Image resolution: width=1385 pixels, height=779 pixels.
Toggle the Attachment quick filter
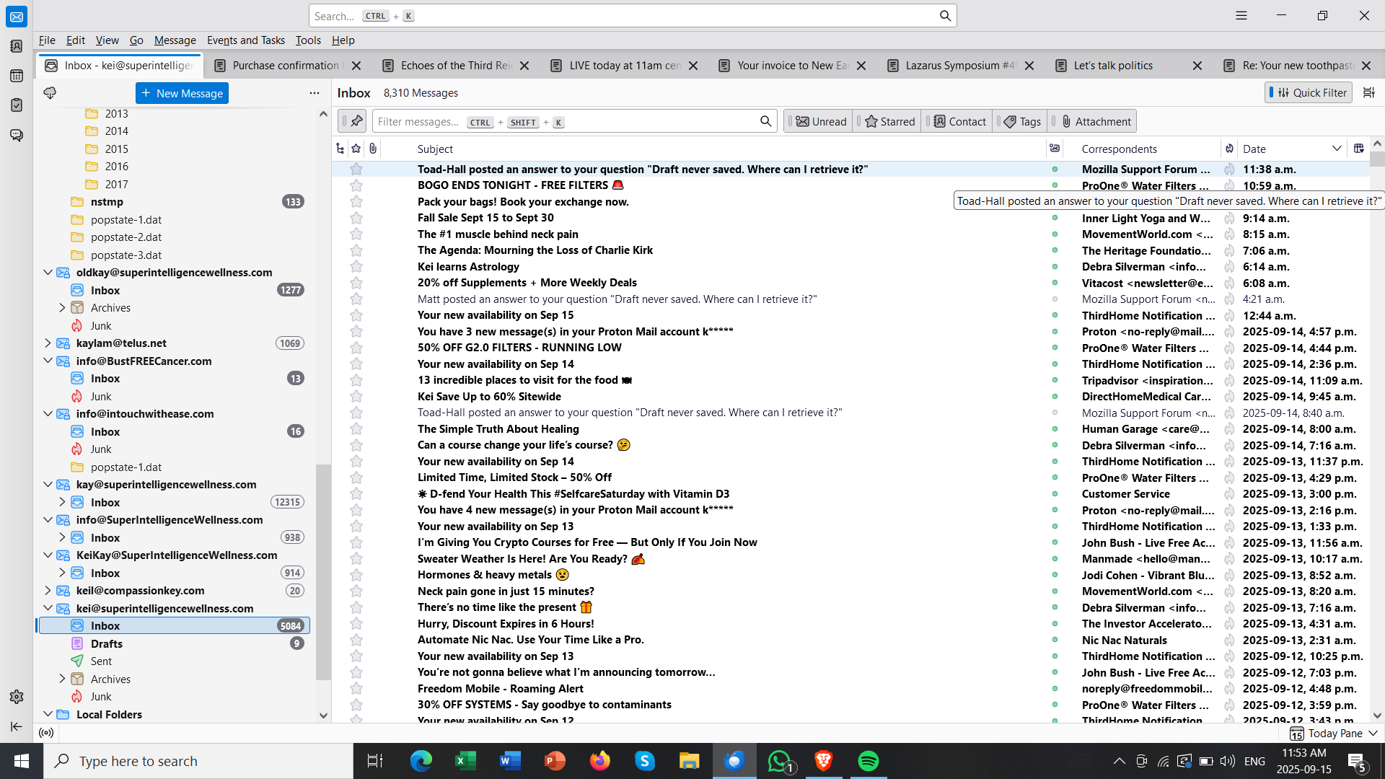[x=1092, y=121]
